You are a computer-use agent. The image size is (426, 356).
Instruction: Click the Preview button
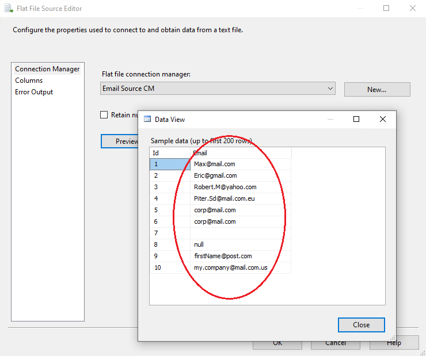pyautogui.click(x=120, y=141)
